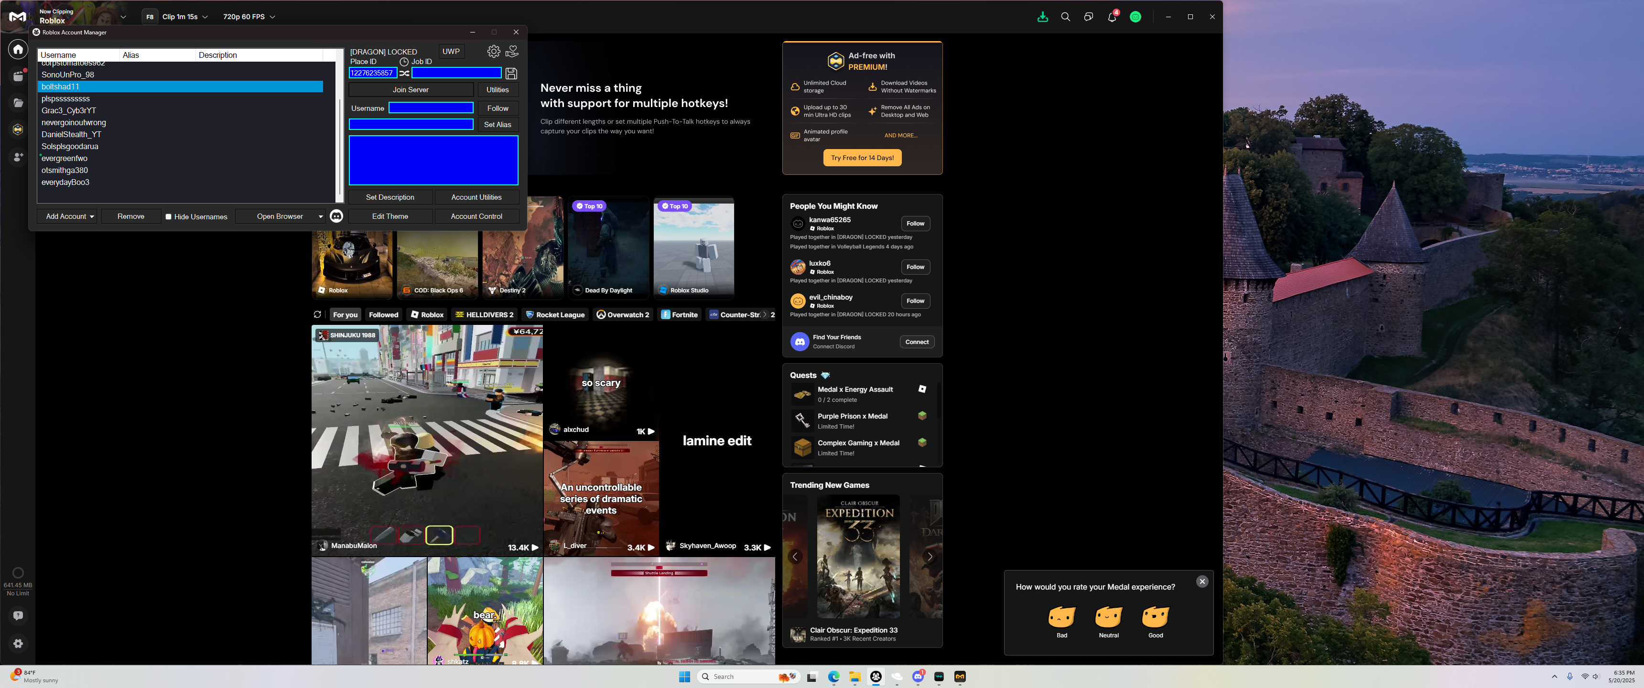Open settings gear in Roblox Account Manager
The height and width of the screenshot is (688, 1644).
(x=493, y=51)
